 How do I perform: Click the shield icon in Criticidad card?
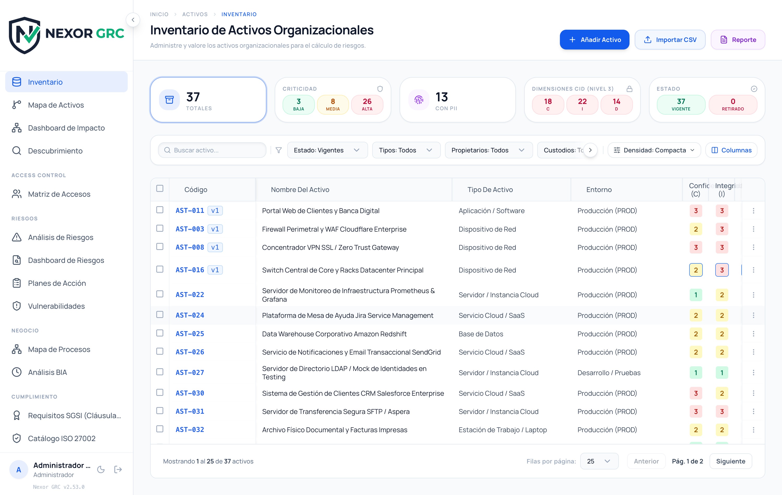coord(380,89)
